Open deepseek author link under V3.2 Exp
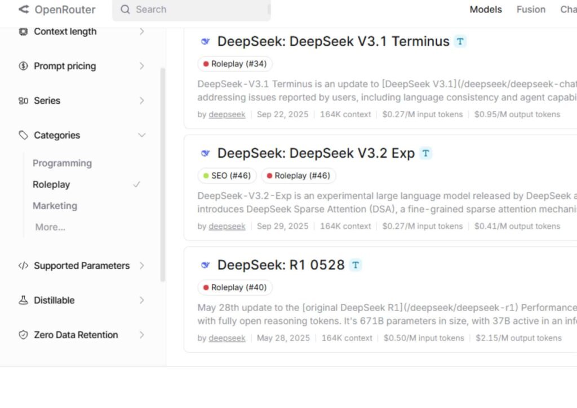This screenshot has width=577, height=408. tap(227, 226)
